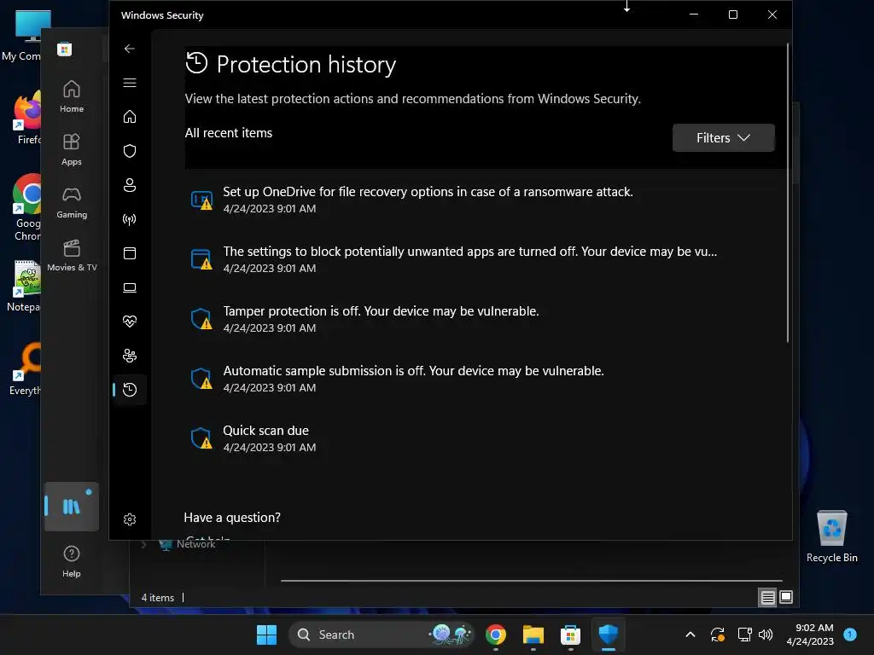Minimize the Windows Security window
Screen dimensions: 874x655
[694, 14]
